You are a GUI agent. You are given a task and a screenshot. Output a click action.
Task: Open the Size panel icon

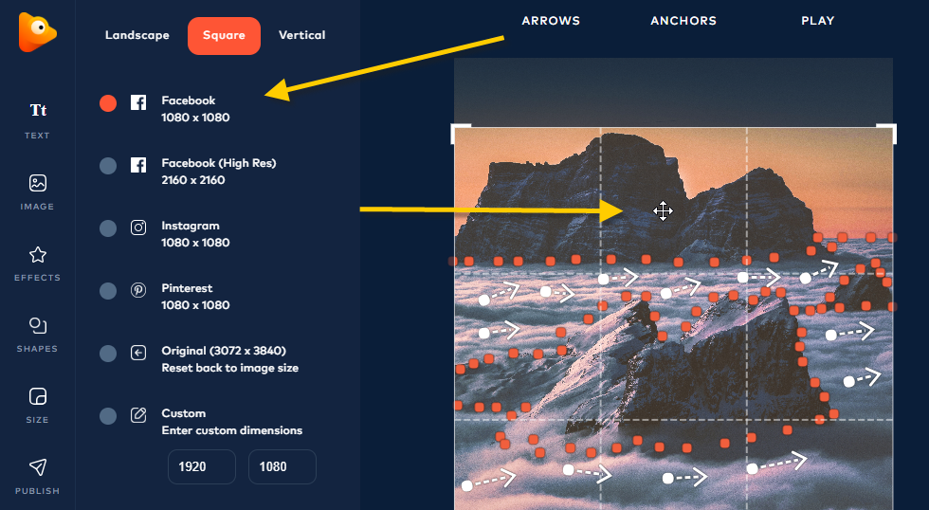[x=37, y=396]
